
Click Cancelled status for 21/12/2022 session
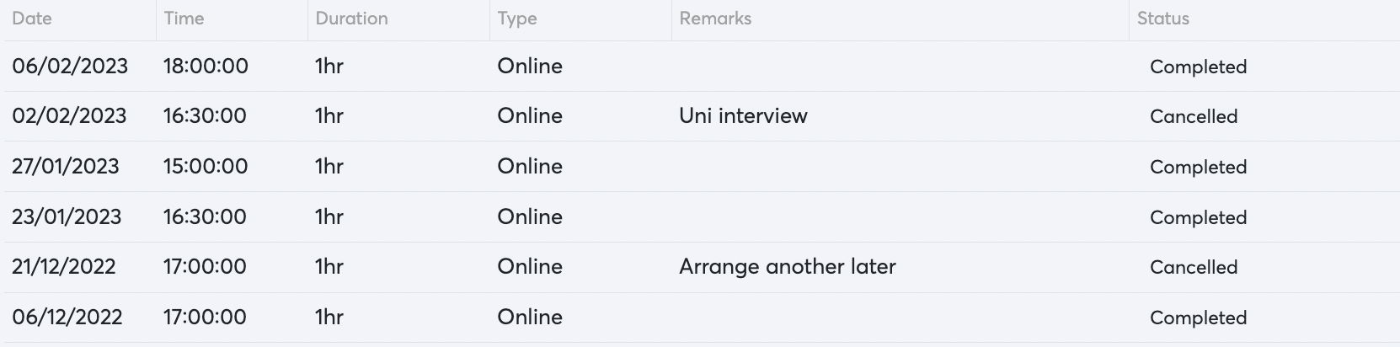(1193, 268)
